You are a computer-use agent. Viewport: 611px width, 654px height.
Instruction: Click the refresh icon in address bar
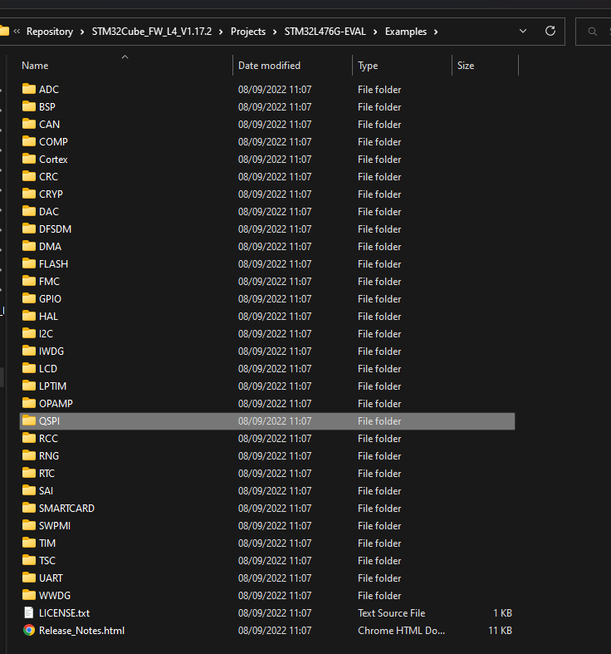coord(550,32)
